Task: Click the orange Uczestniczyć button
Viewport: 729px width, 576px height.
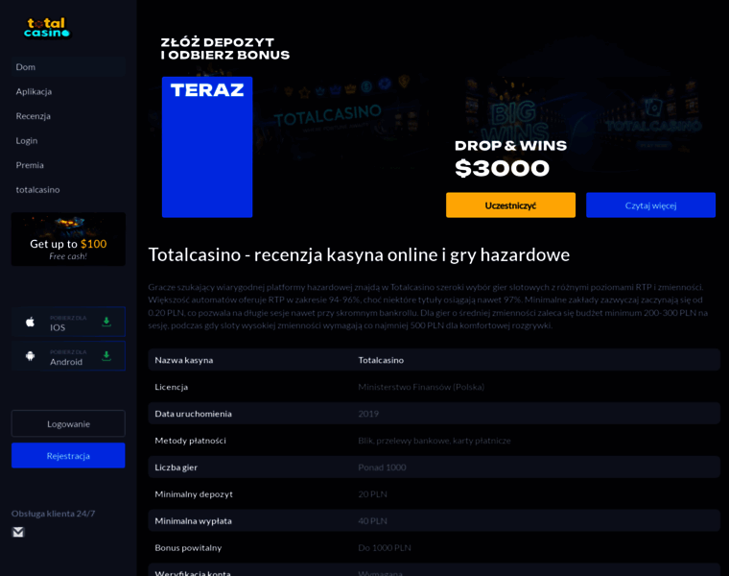Action: pyautogui.click(x=510, y=205)
